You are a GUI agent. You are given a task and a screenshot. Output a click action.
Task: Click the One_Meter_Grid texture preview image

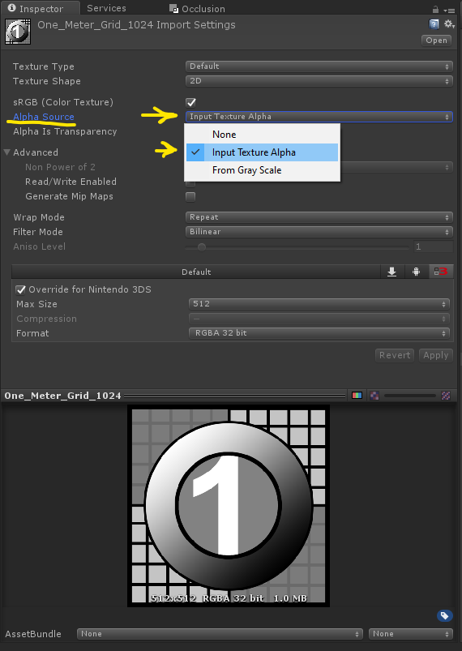point(229,506)
